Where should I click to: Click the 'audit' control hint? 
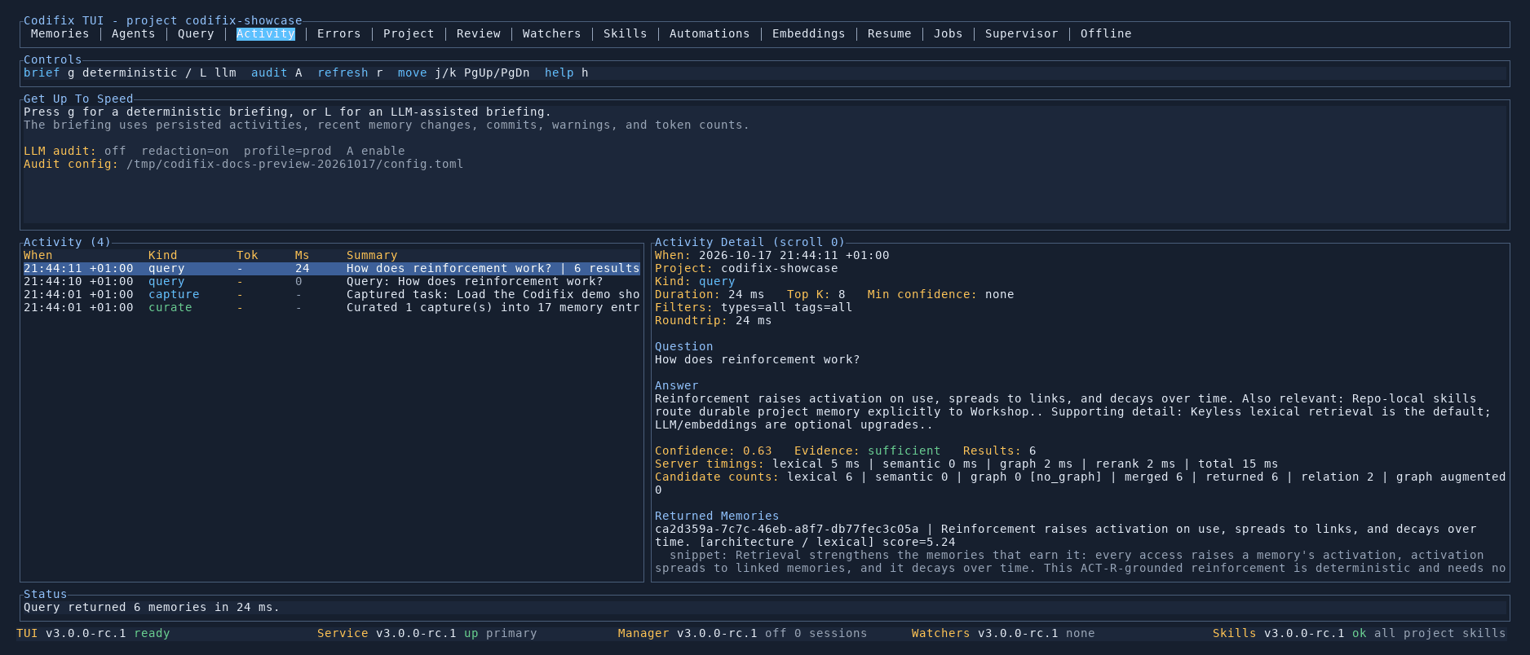[269, 73]
